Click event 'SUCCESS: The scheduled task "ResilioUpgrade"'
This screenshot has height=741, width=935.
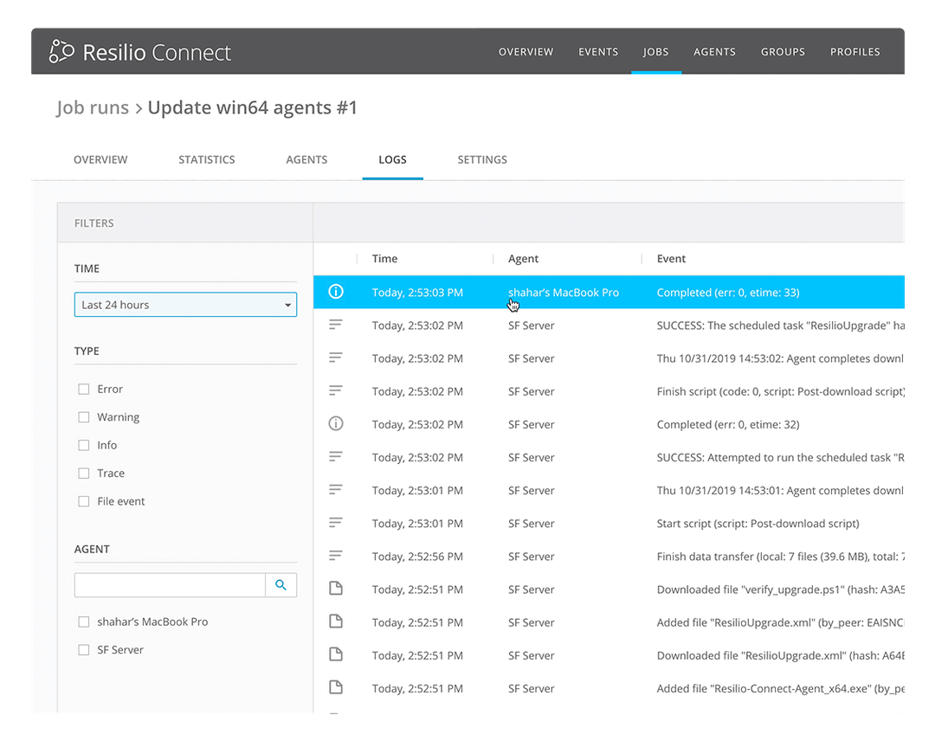coord(781,325)
